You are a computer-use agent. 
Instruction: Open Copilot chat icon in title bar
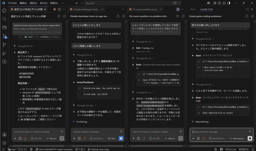175,3
